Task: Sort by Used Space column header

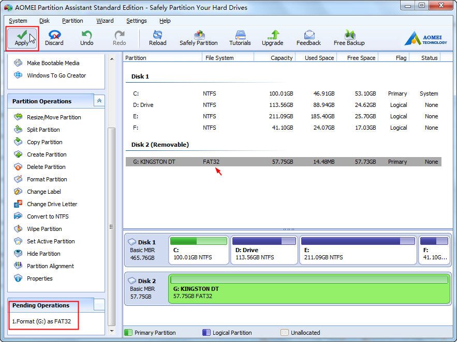Action: point(316,57)
